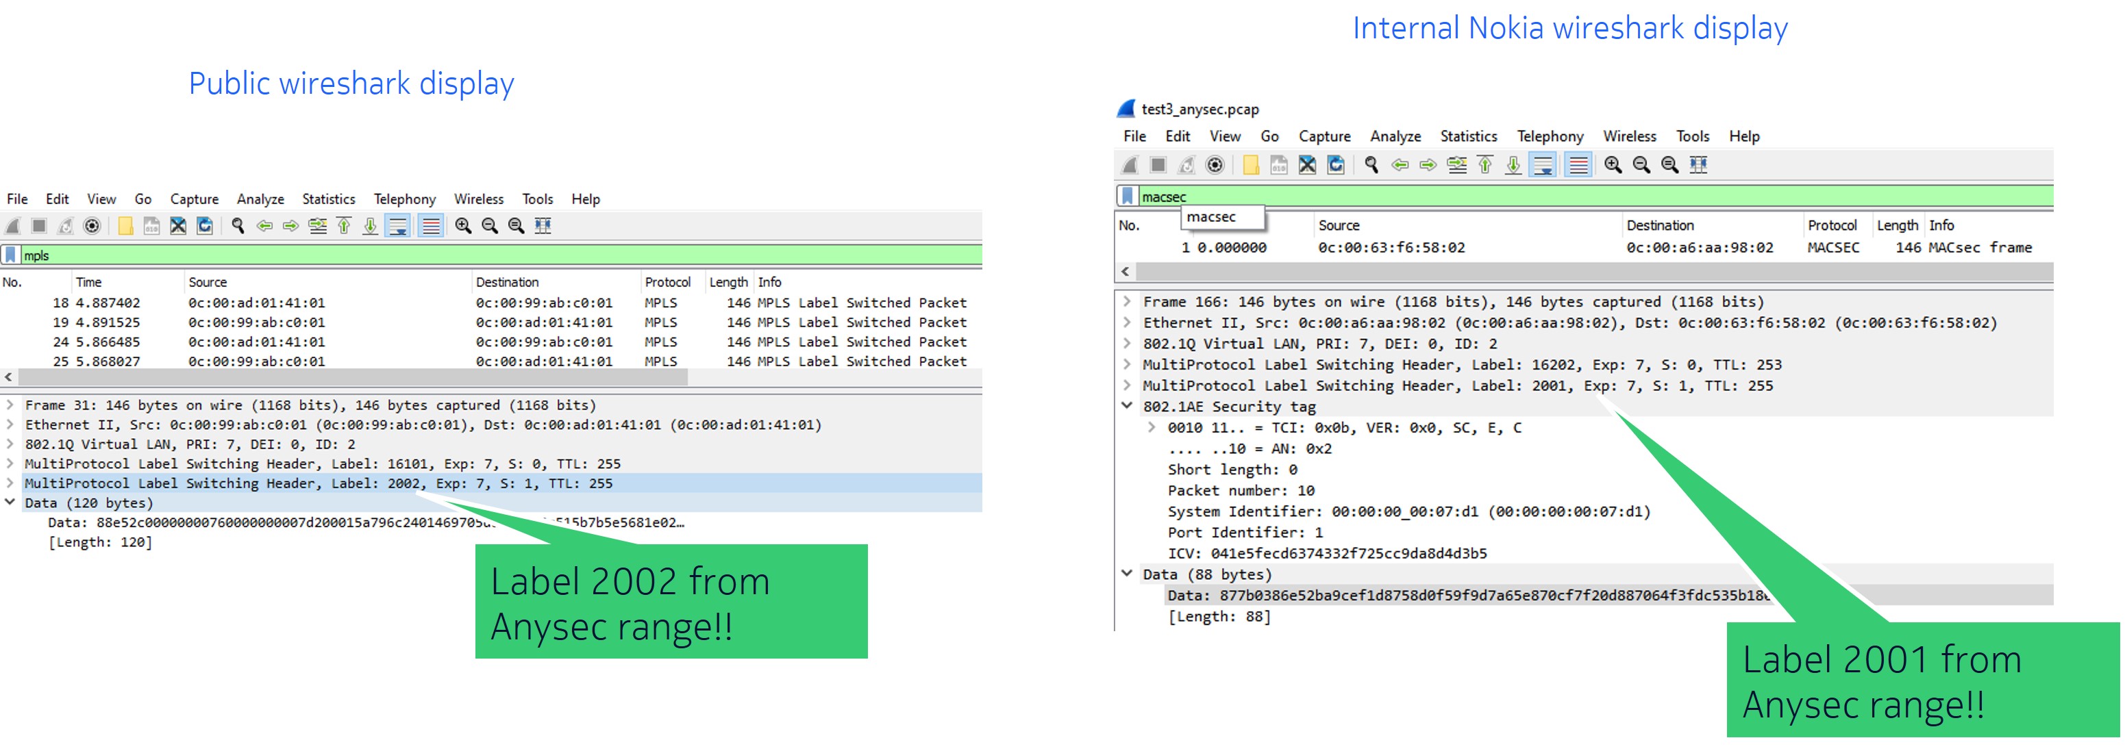Expand Frame 166 tree row
2125x751 pixels.
(1127, 302)
